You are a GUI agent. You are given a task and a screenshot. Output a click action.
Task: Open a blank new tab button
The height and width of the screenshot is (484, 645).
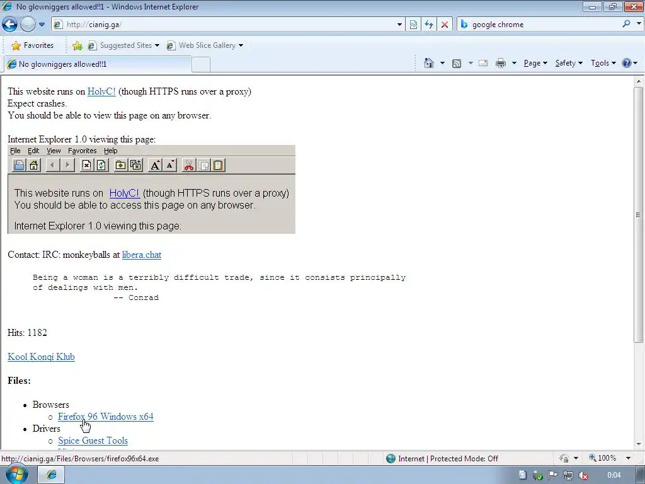(201, 64)
